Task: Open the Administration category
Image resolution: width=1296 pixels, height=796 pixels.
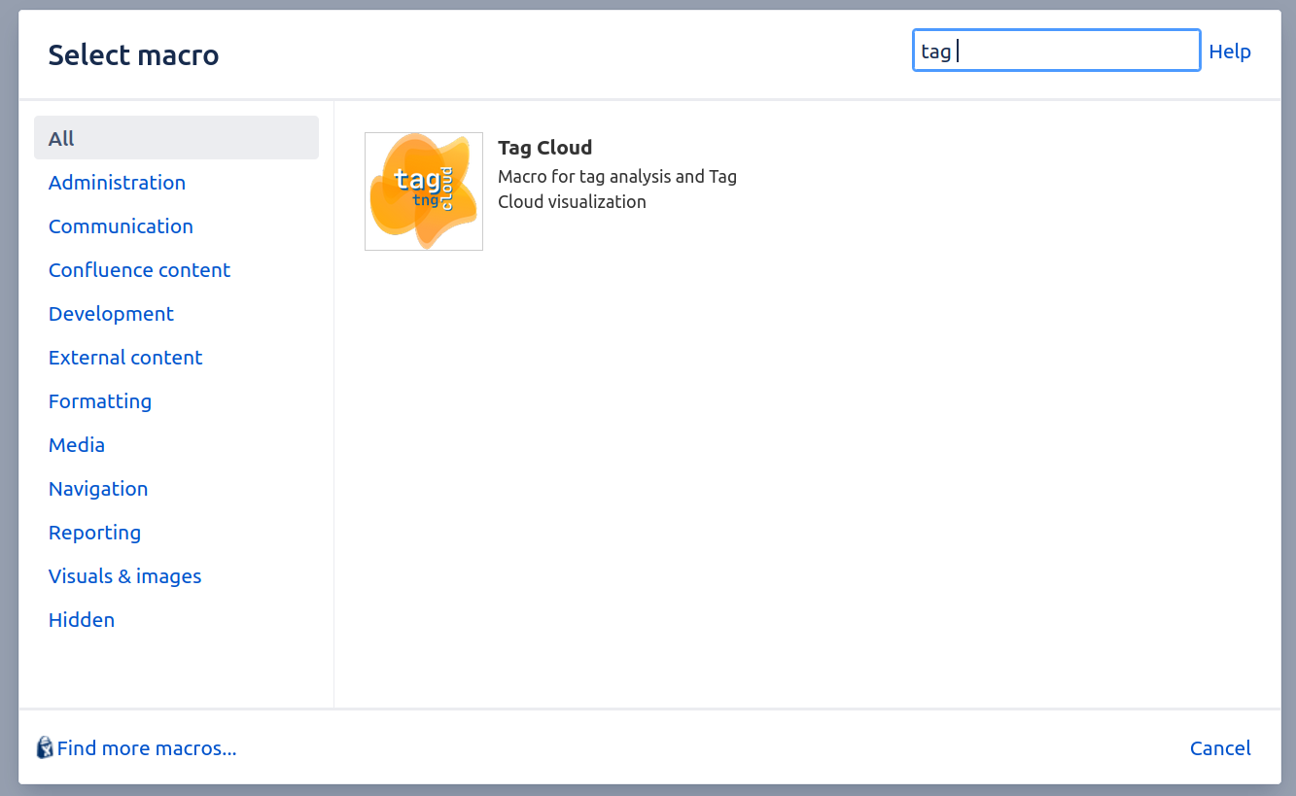Action: [117, 182]
